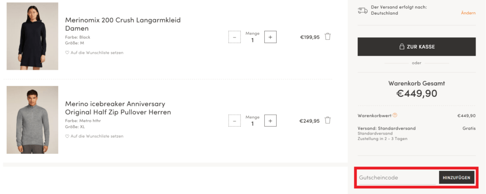Open the grey pullover product thumbnail
486x194 pixels.
click(32, 120)
